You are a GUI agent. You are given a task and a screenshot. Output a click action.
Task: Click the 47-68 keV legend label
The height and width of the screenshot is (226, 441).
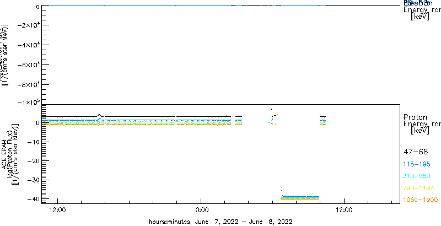(416, 152)
